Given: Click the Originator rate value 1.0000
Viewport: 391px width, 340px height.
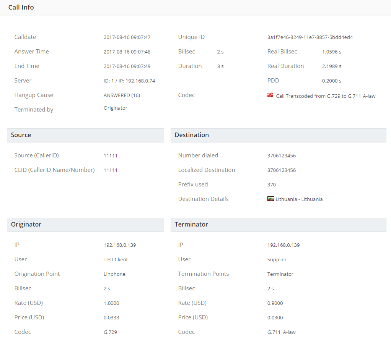Looking at the screenshot, I should coord(111,303).
